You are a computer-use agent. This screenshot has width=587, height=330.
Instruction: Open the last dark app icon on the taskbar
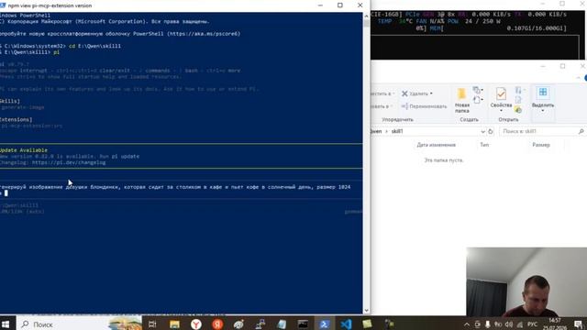click(389, 324)
